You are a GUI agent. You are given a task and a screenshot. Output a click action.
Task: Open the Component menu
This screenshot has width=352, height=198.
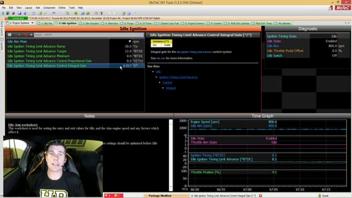[x=49, y=8]
